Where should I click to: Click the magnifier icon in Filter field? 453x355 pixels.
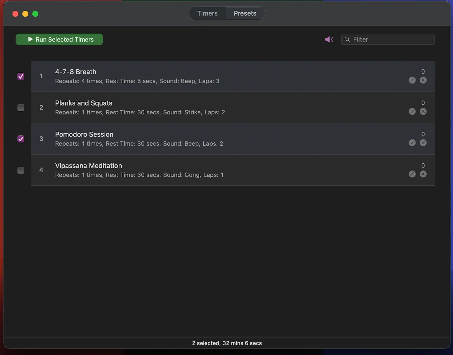(347, 39)
